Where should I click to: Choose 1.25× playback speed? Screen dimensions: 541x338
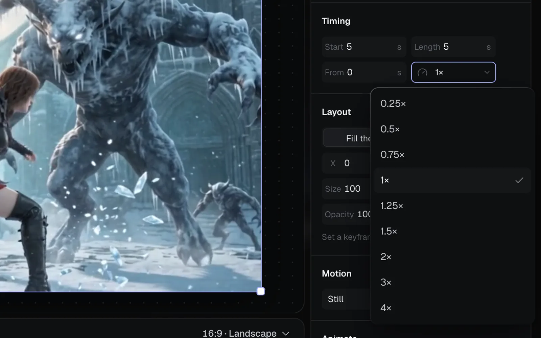tap(452, 206)
